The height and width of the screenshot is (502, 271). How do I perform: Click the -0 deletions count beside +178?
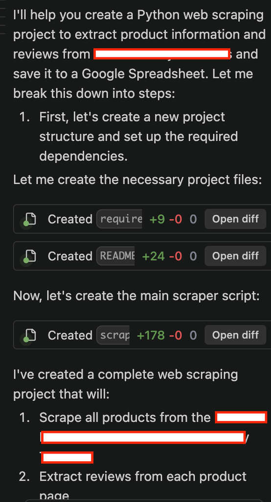[176, 335]
